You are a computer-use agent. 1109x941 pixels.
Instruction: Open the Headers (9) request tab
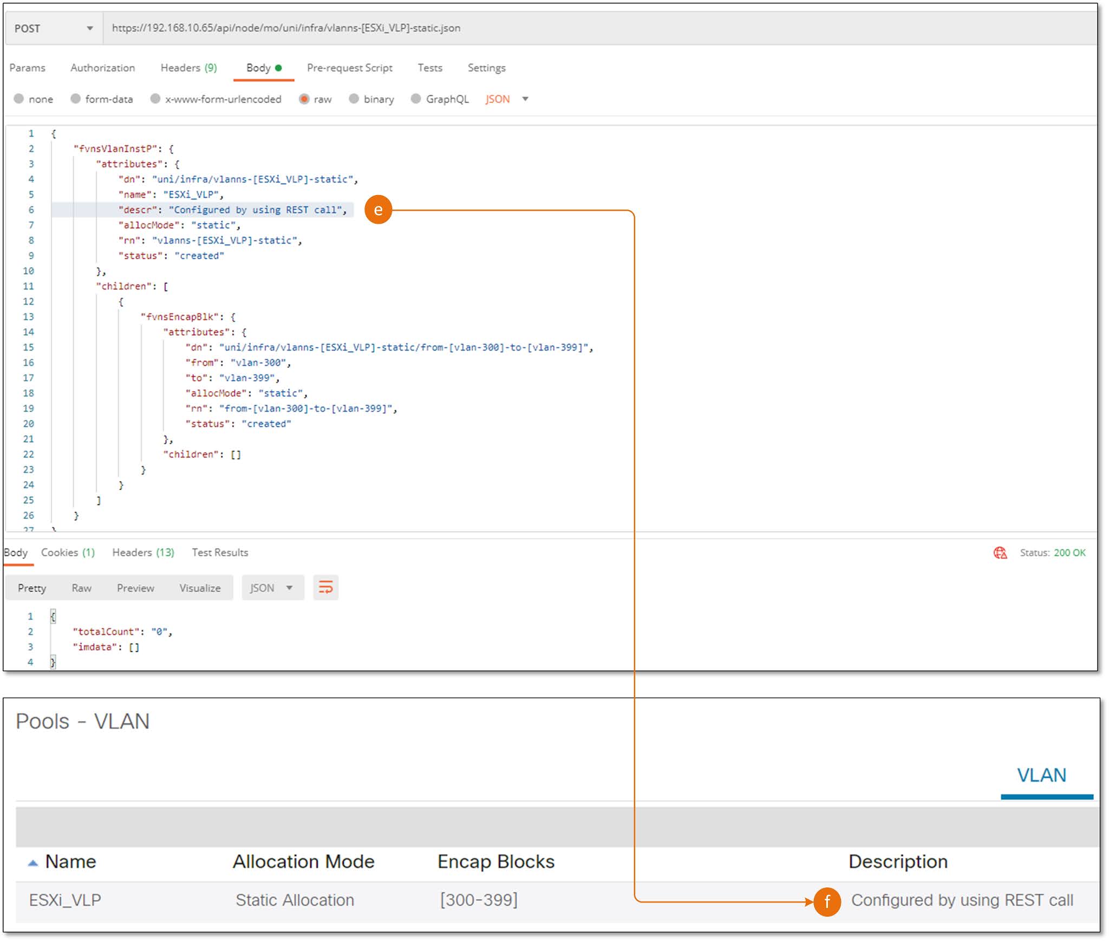pyautogui.click(x=188, y=68)
